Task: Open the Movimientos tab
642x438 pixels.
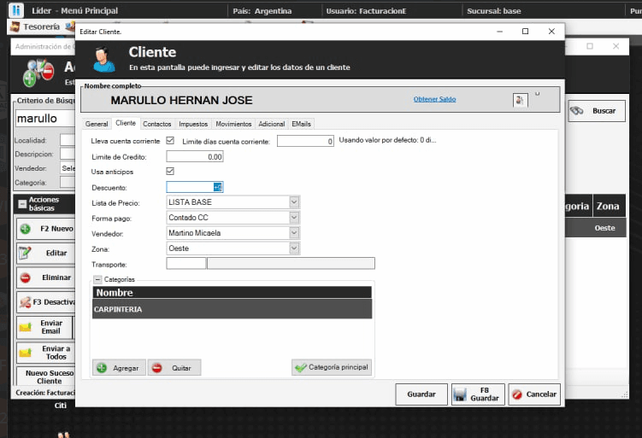Action: click(233, 124)
